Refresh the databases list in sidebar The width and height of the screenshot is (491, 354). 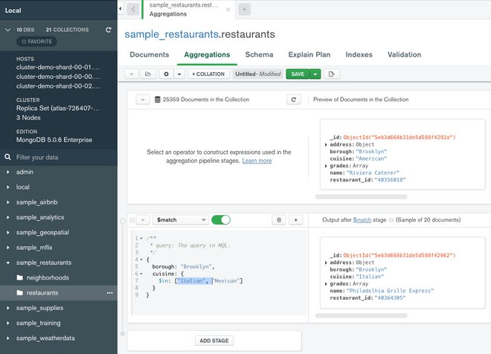[109, 30]
